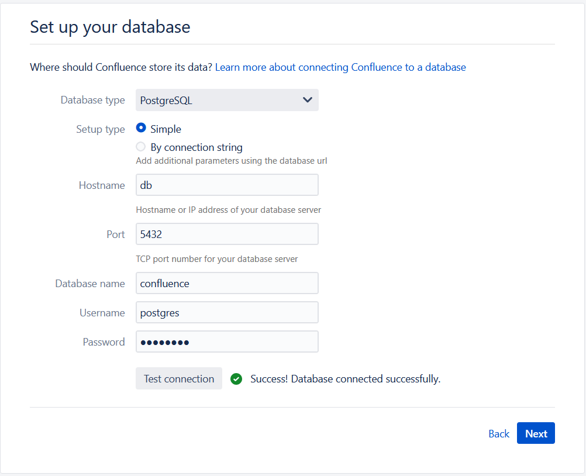Open the Learn more about connecting link
Screen dimensions: 586x476
click(340, 67)
